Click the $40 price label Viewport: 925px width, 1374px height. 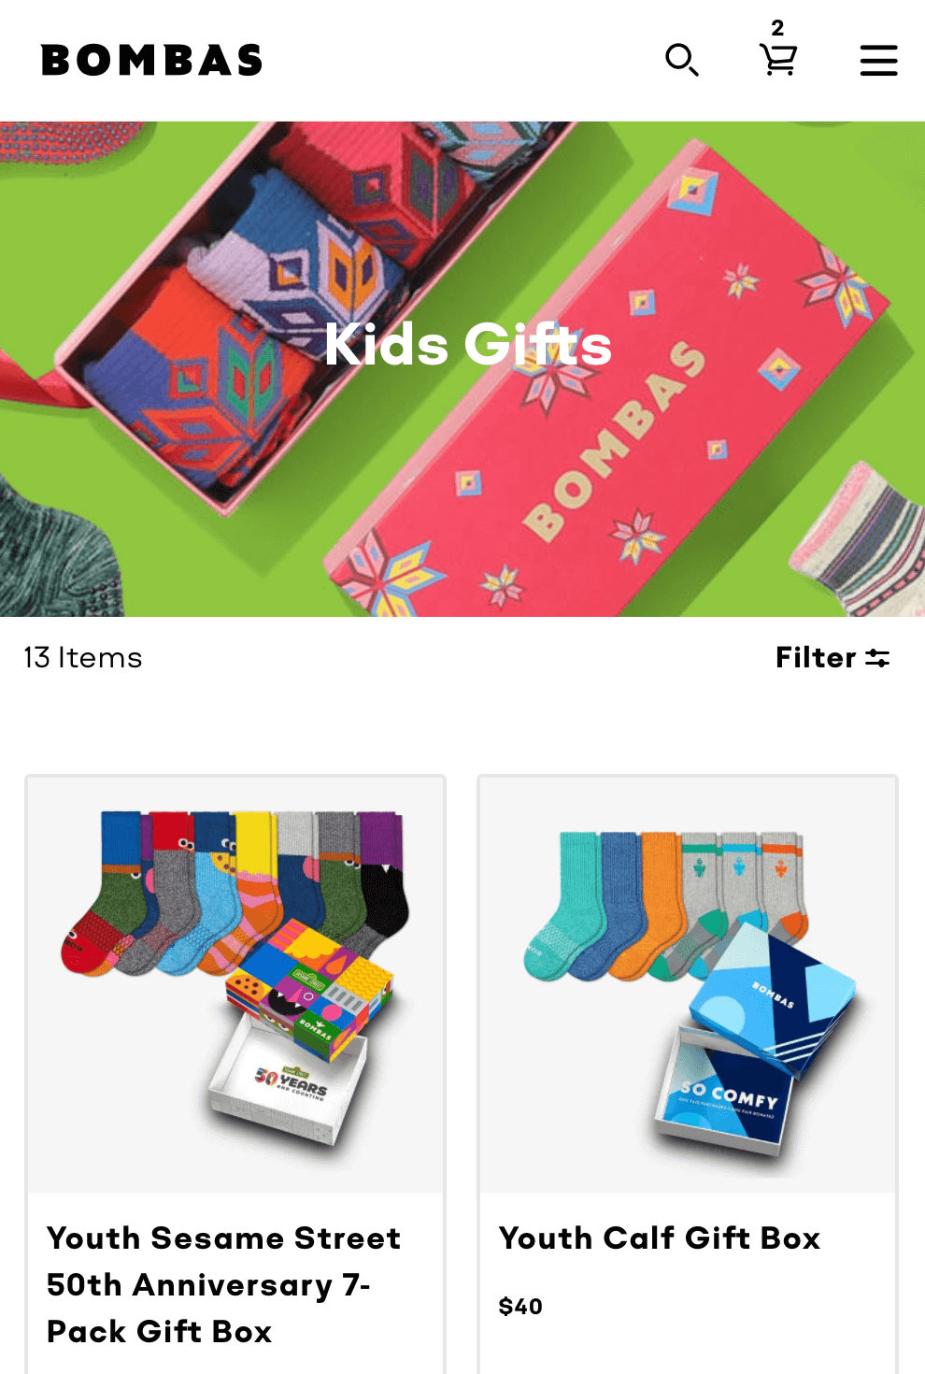coord(520,1306)
